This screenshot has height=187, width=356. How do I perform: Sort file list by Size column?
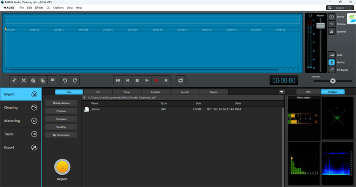[198, 103]
